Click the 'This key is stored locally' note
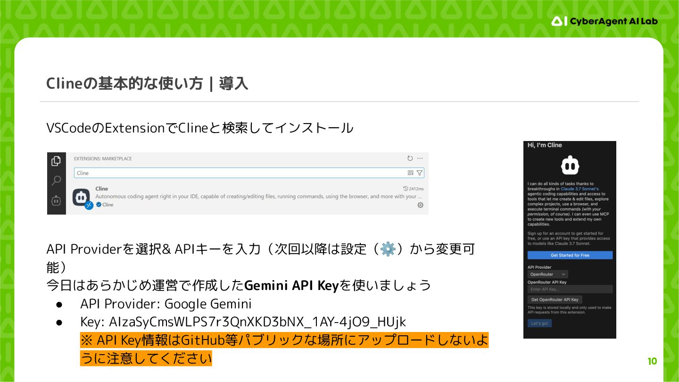The image size is (679, 382). coord(569,310)
